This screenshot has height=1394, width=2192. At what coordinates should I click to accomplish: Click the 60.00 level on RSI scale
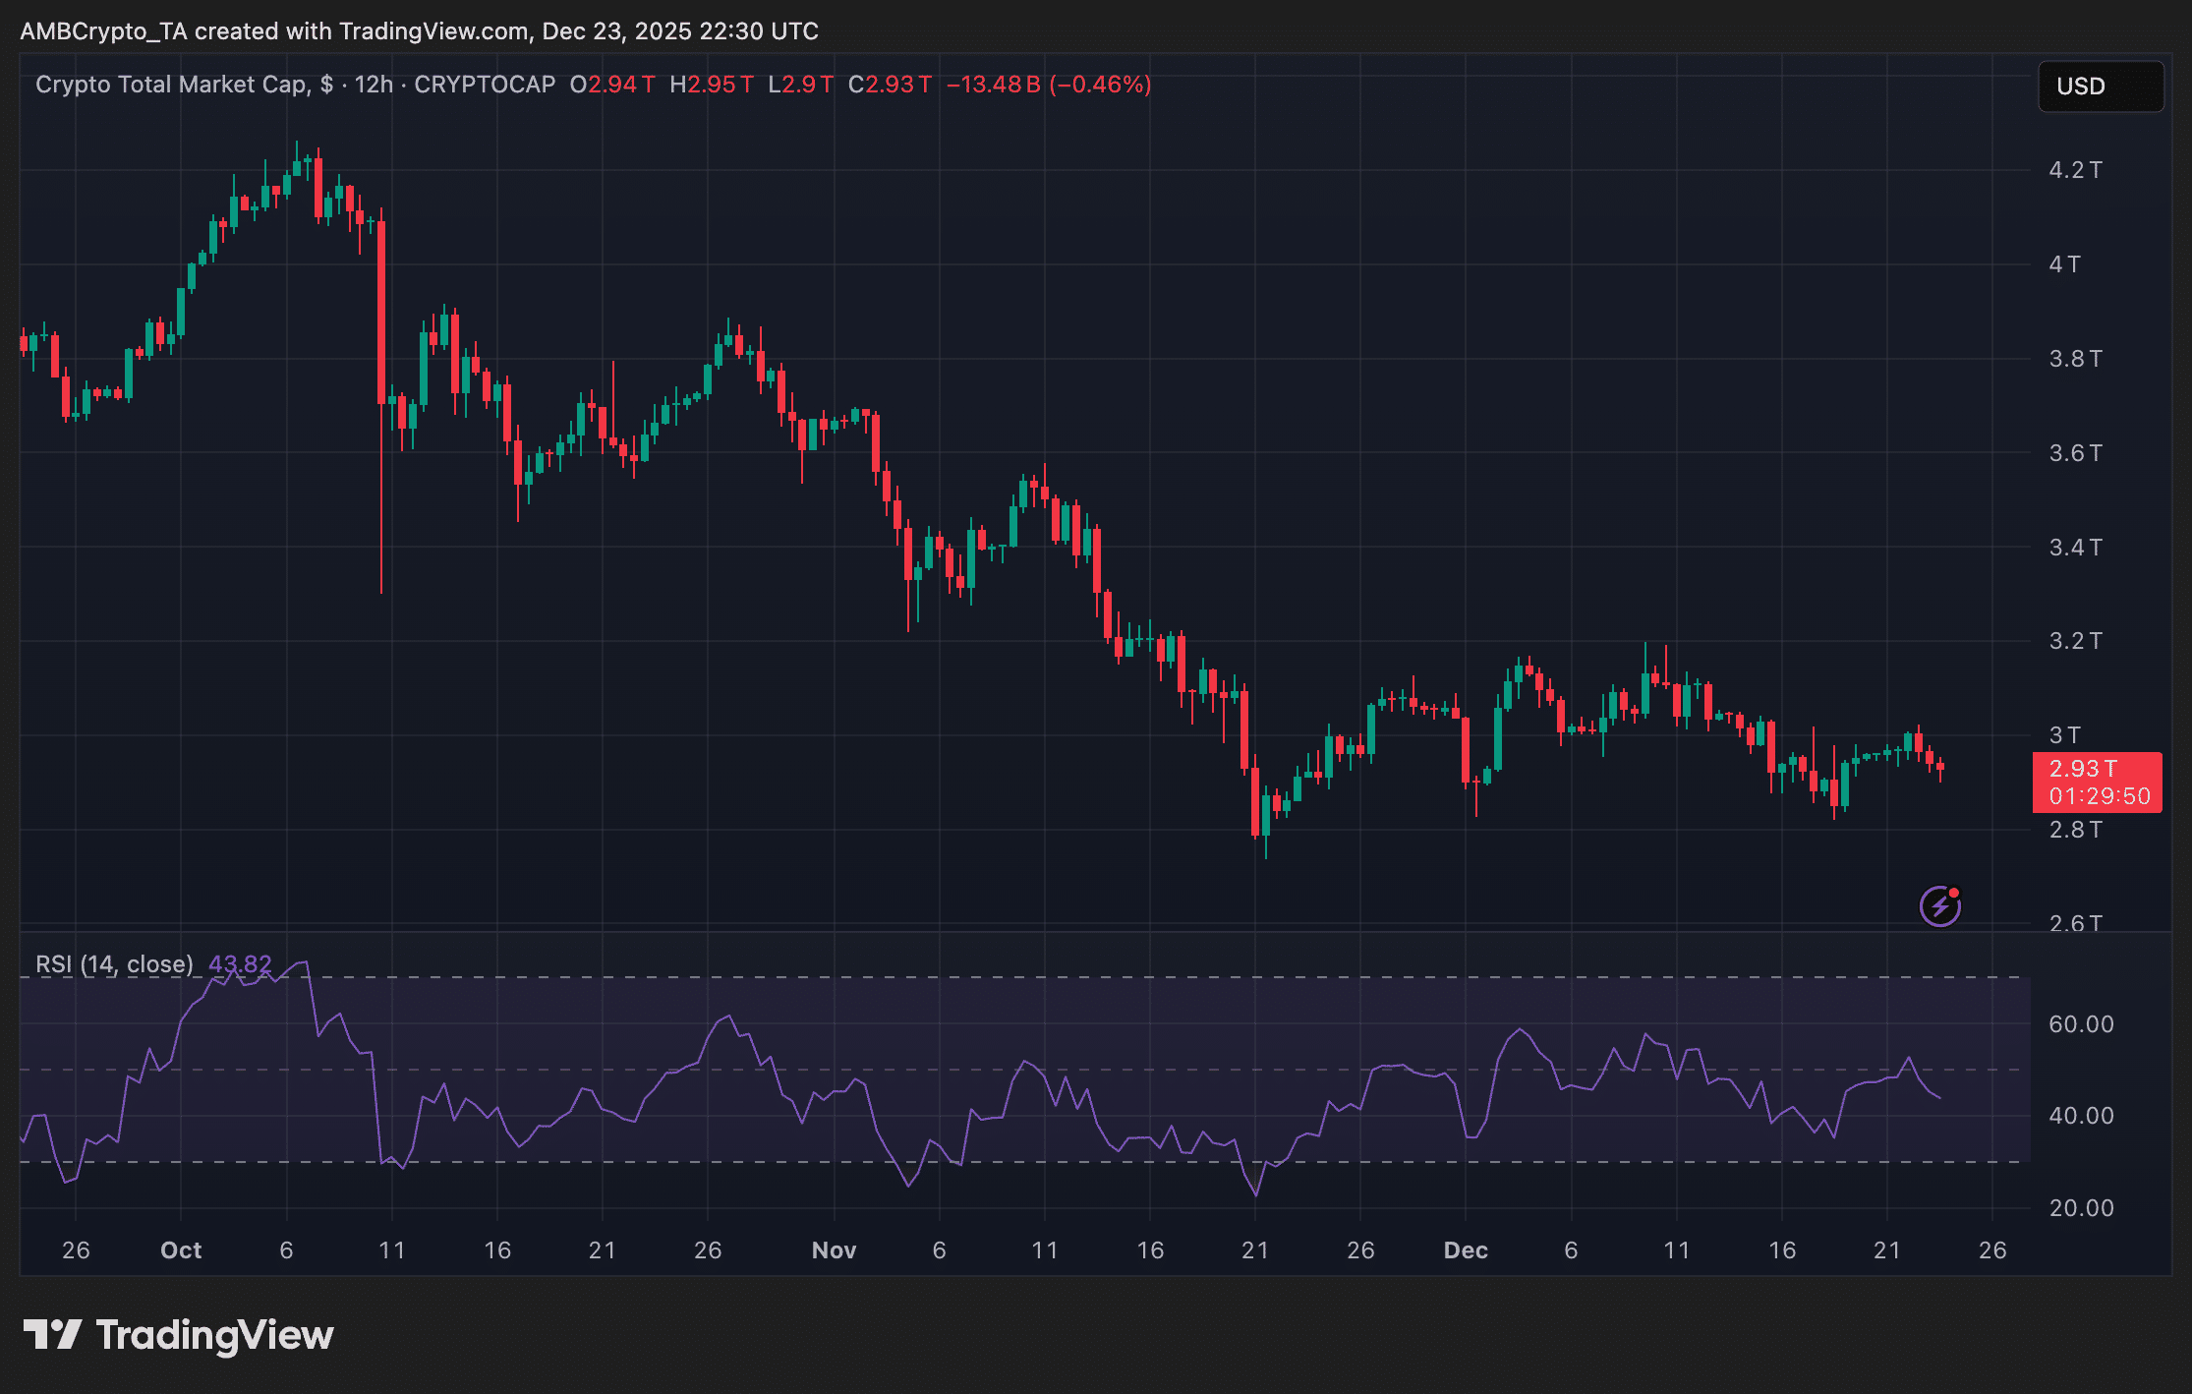tap(2081, 1024)
